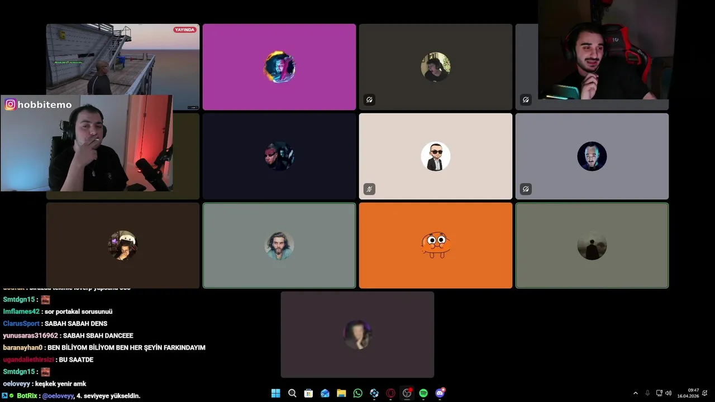Switch to OBS Studio on taskbar

[x=407, y=393]
